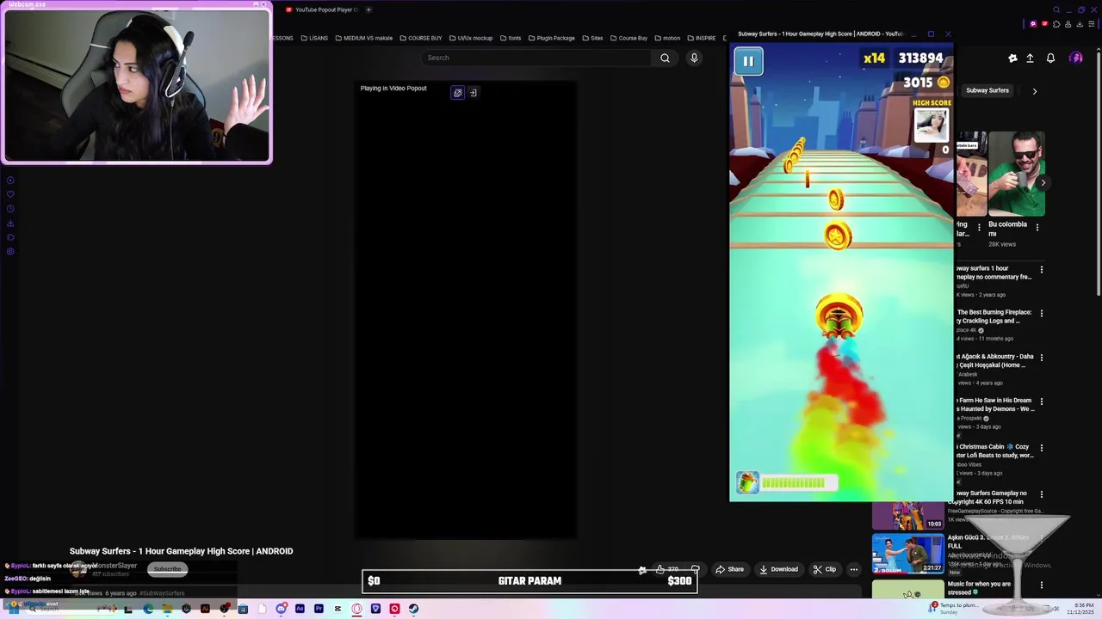Viewport: 1102px width, 619px height.
Task: Like the video with thumbs-up button
Action: point(660,569)
